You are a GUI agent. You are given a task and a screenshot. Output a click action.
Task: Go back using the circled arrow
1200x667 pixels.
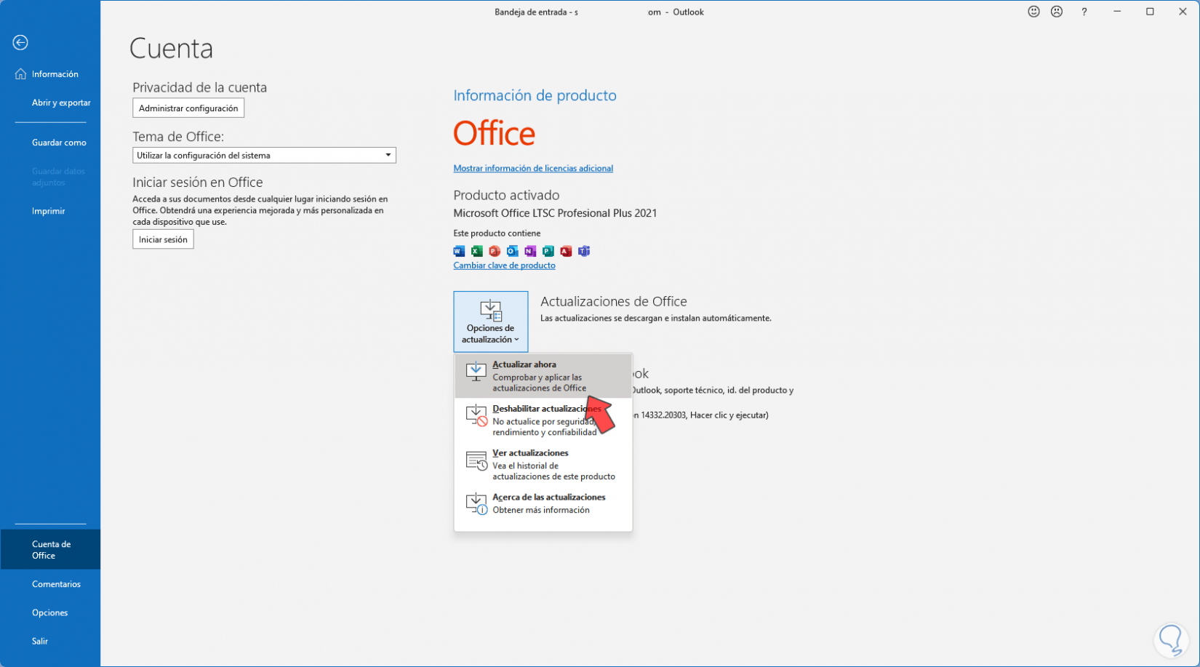(x=20, y=43)
